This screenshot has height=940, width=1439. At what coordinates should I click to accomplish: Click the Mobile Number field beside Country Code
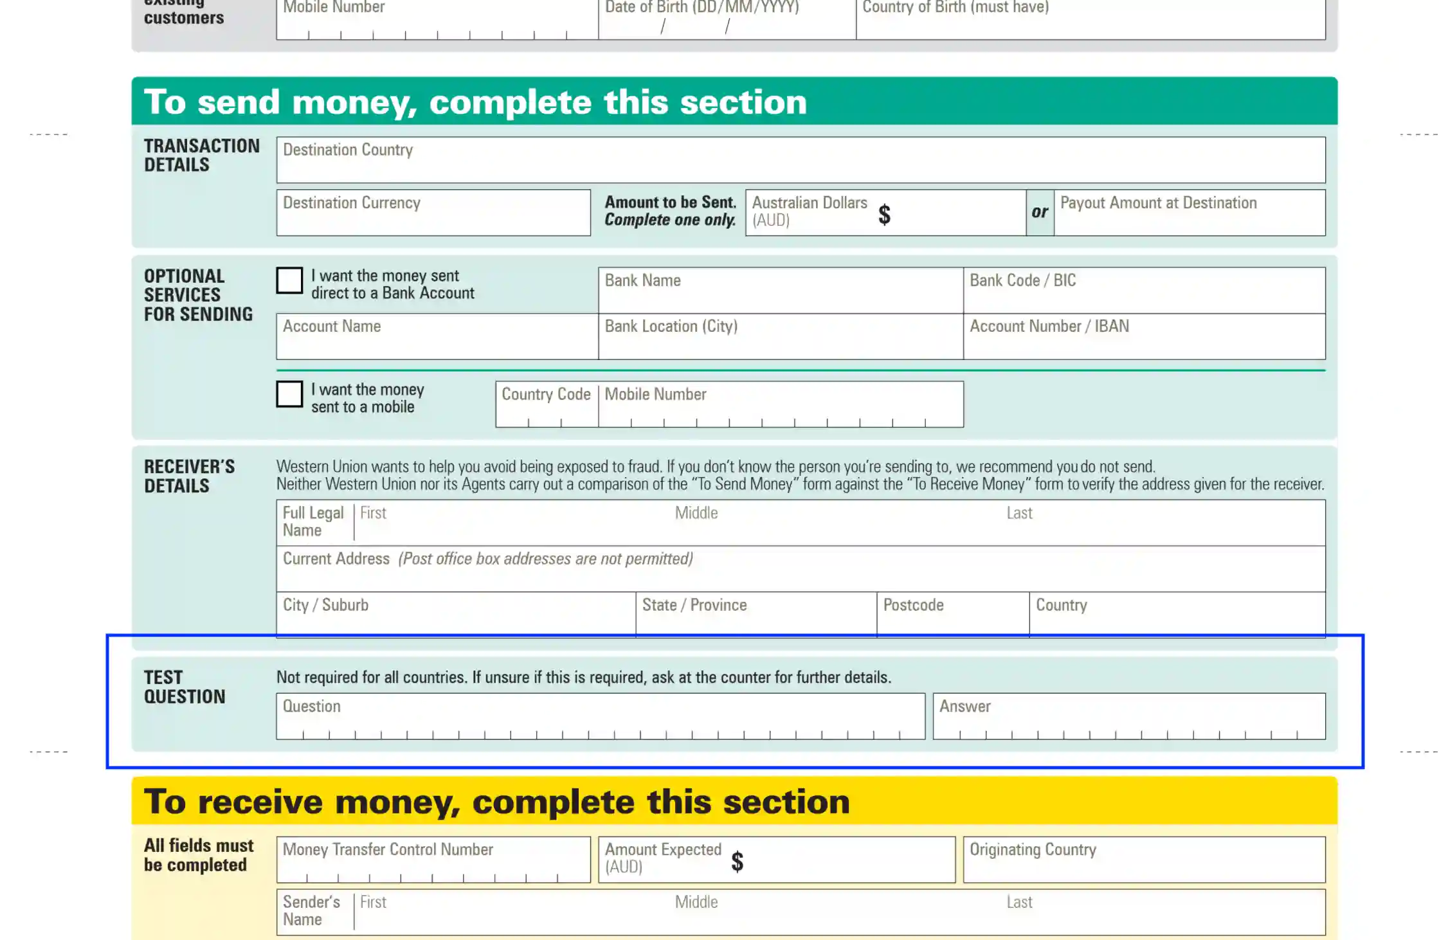(781, 404)
